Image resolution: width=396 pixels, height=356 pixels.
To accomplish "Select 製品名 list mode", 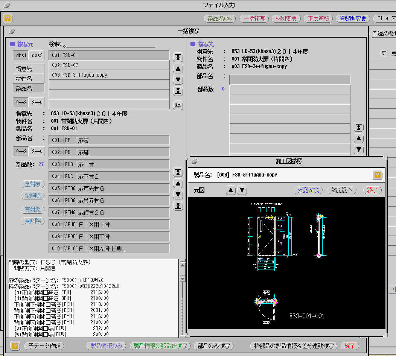I will 29,88.
